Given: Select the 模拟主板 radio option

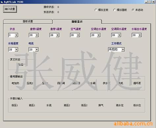Looking at the screenshot, I should [101, 10].
